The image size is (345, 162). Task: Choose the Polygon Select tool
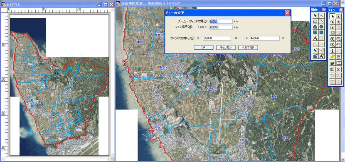point(339,22)
